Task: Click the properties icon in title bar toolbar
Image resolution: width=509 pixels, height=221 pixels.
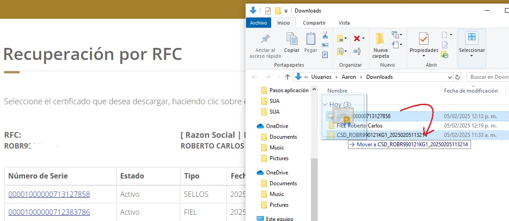Action: click(268, 10)
